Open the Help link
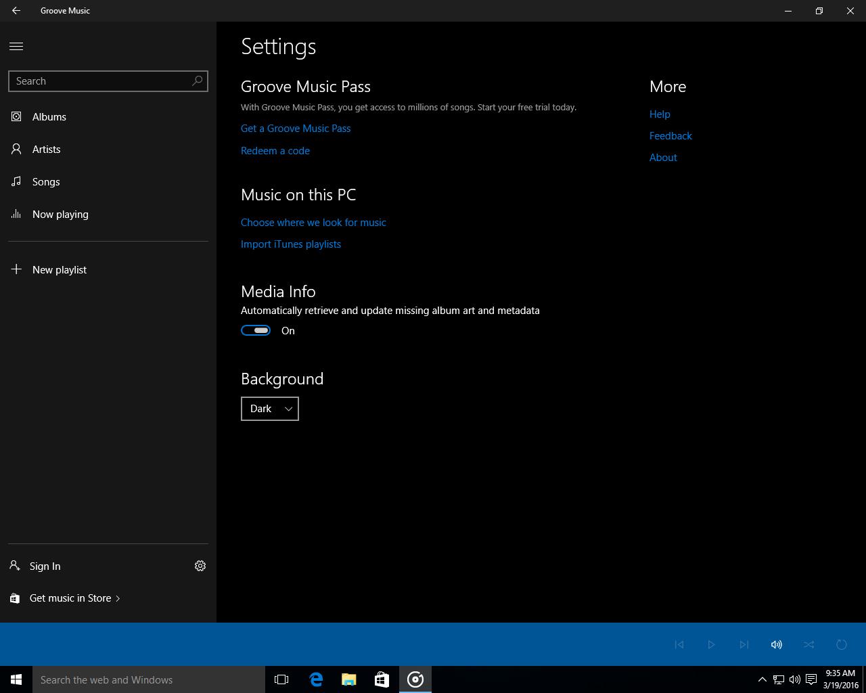This screenshot has width=866, height=693. tap(660, 114)
